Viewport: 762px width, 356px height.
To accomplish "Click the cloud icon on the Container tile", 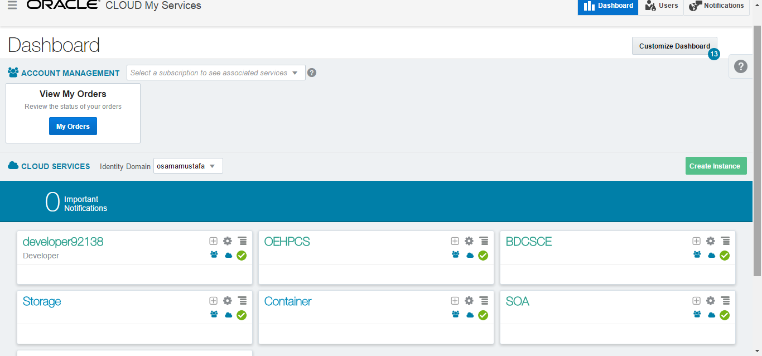I will tap(469, 315).
